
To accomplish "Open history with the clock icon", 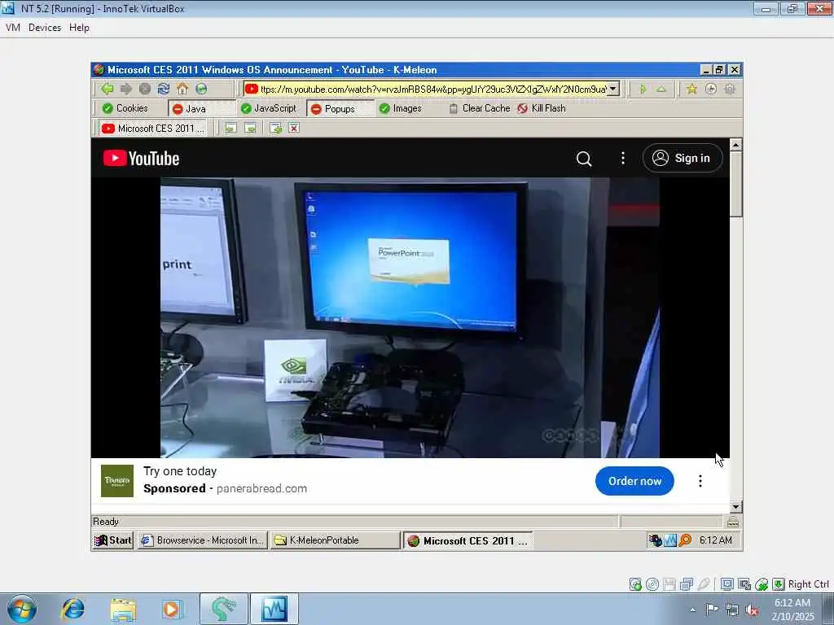I will click(710, 89).
